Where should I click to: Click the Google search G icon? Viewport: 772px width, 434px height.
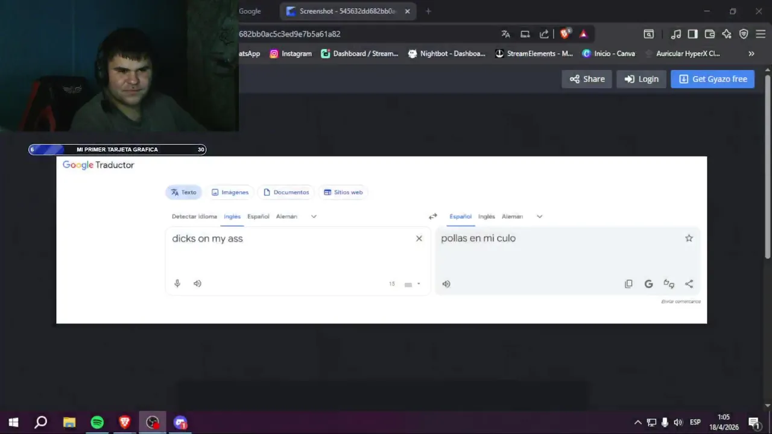(x=648, y=284)
